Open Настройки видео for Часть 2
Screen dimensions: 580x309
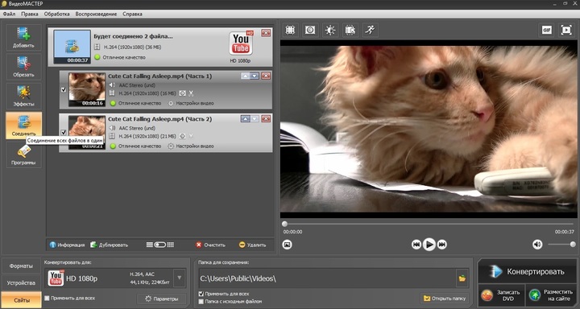pyautogui.click(x=191, y=146)
